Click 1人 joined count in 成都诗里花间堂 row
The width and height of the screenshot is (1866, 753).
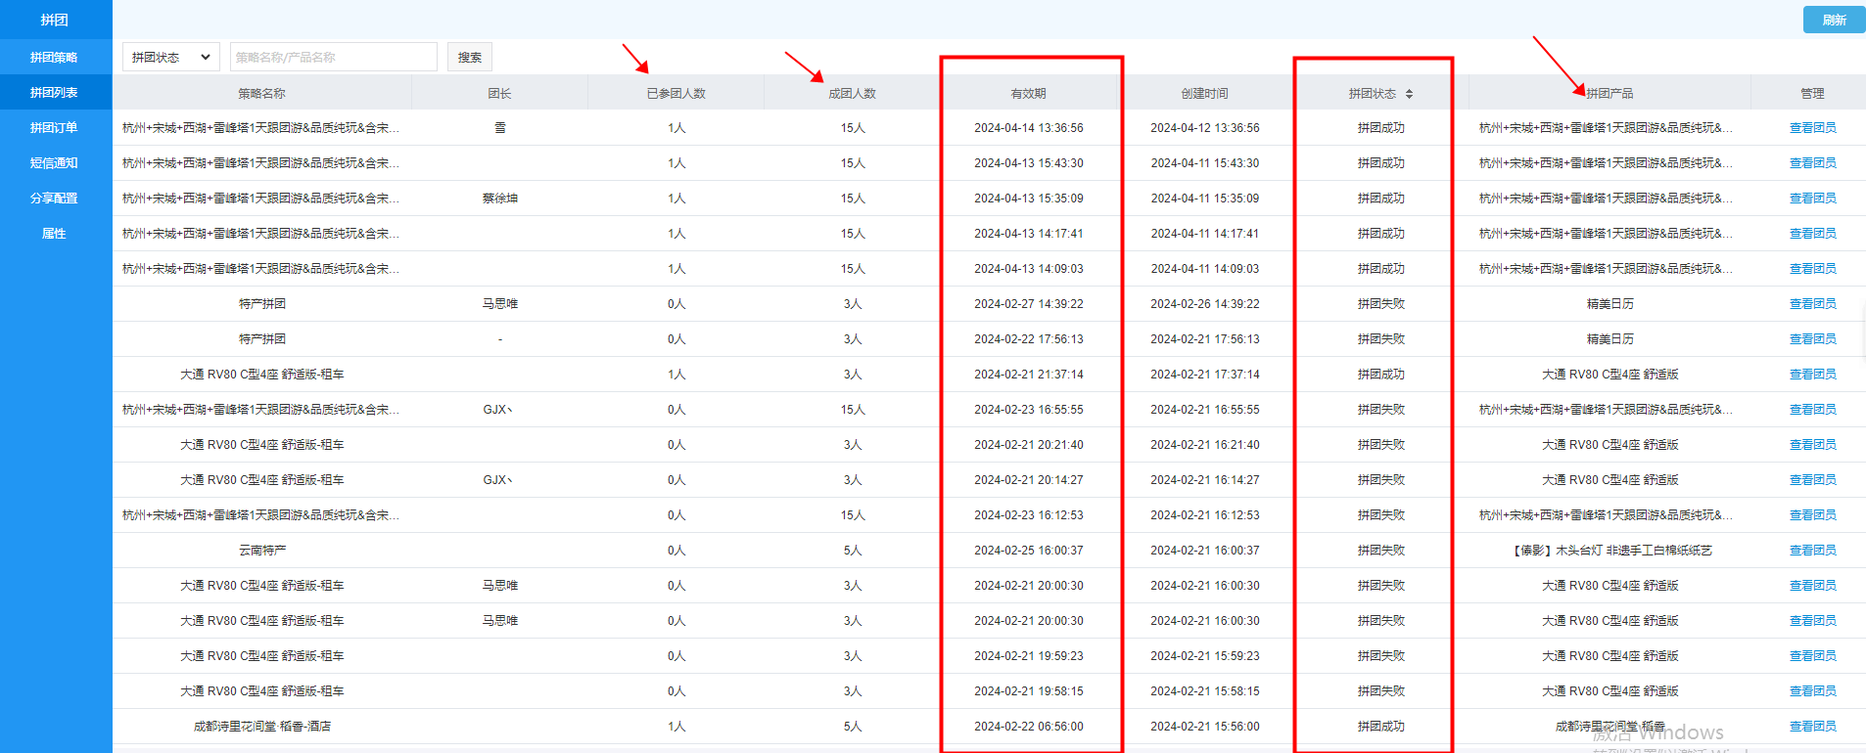click(676, 727)
